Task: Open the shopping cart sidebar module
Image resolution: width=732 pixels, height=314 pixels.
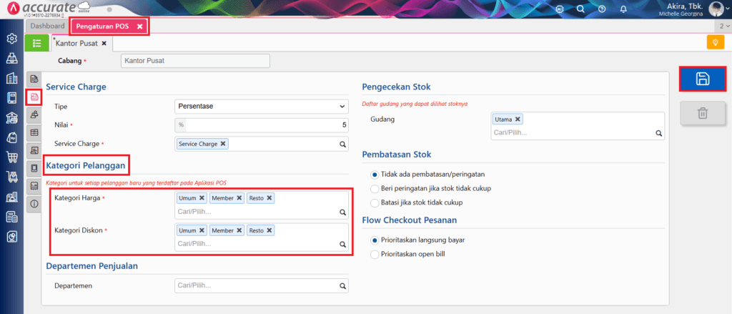Action: click(x=11, y=157)
